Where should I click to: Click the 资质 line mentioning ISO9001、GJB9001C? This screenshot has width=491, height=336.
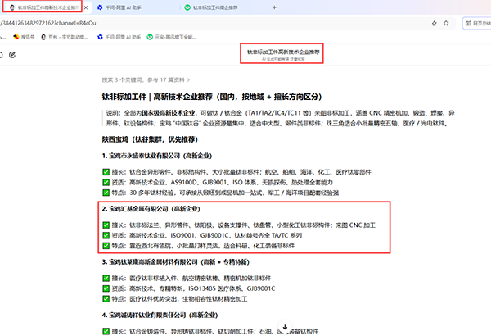pos(202,235)
